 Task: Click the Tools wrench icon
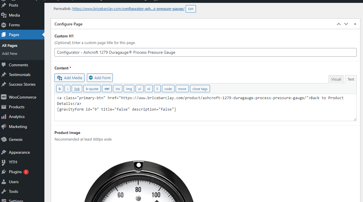click(x=4, y=191)
